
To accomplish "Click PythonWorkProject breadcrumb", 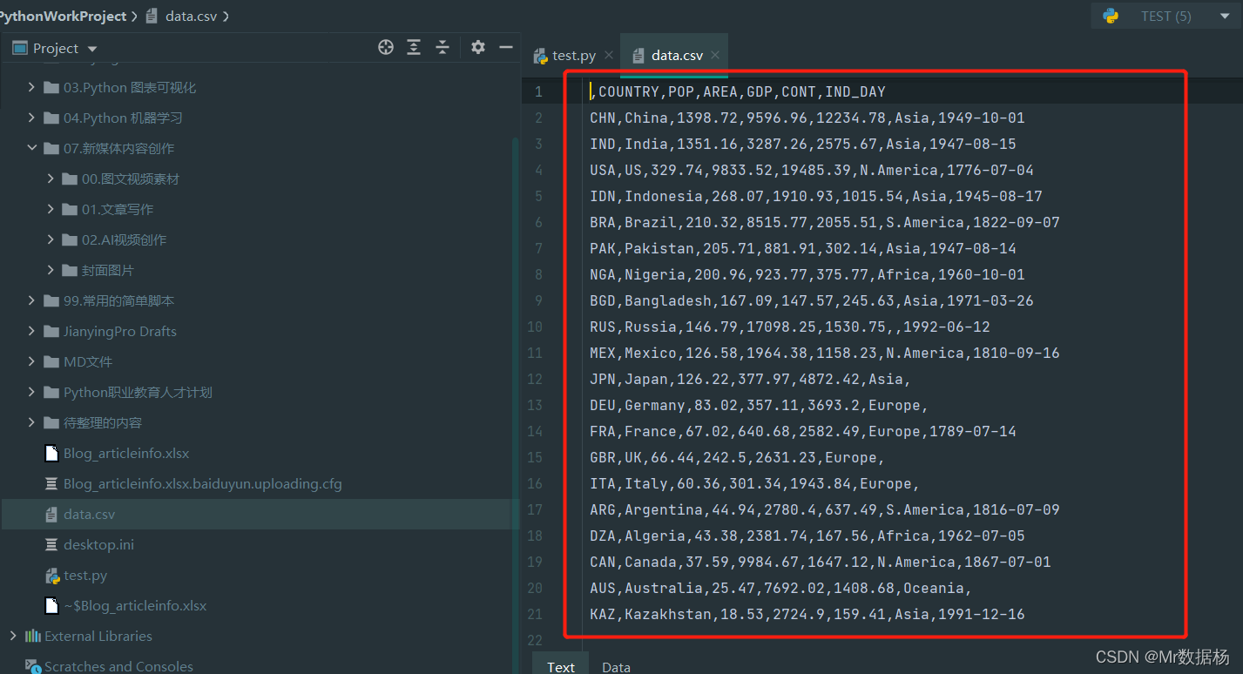I will pyautogui.click(x=63, y=16).
